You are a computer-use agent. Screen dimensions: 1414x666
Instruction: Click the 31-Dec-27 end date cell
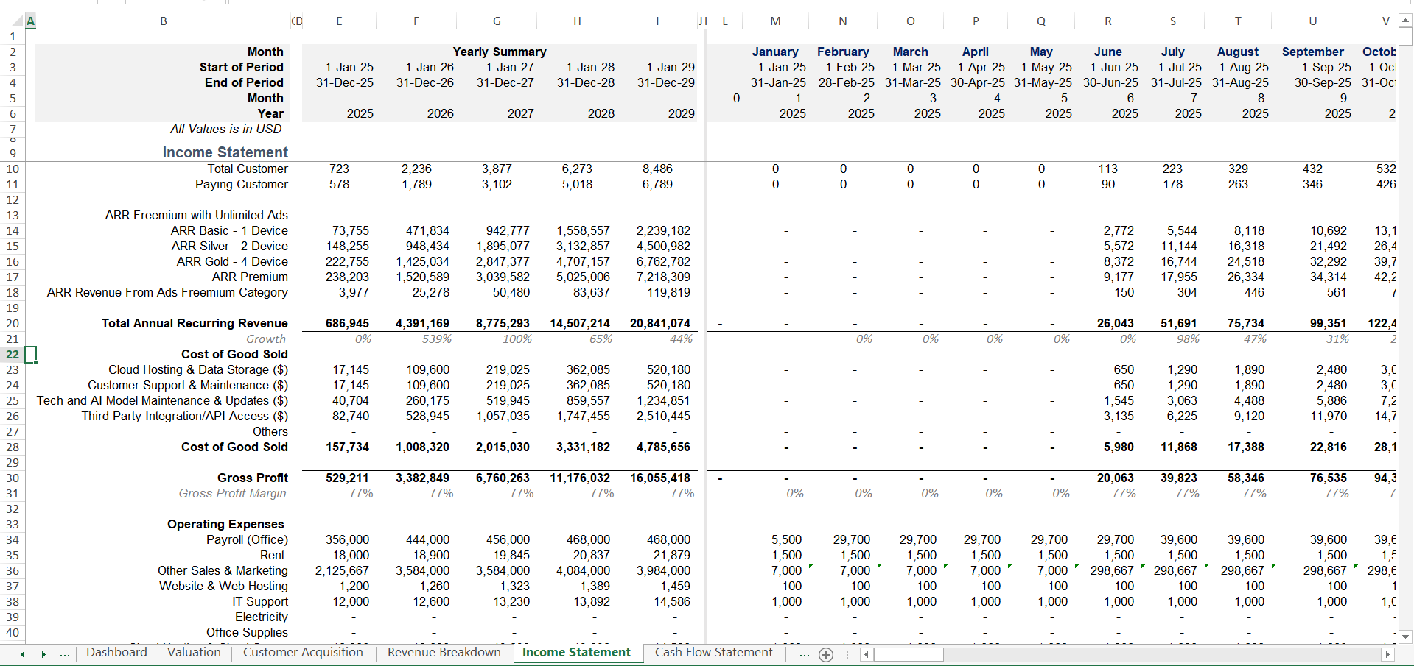[505, 83]
